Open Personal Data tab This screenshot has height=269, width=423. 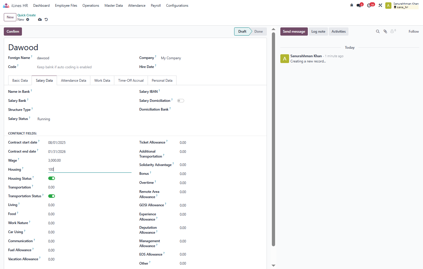coord(162,81)
